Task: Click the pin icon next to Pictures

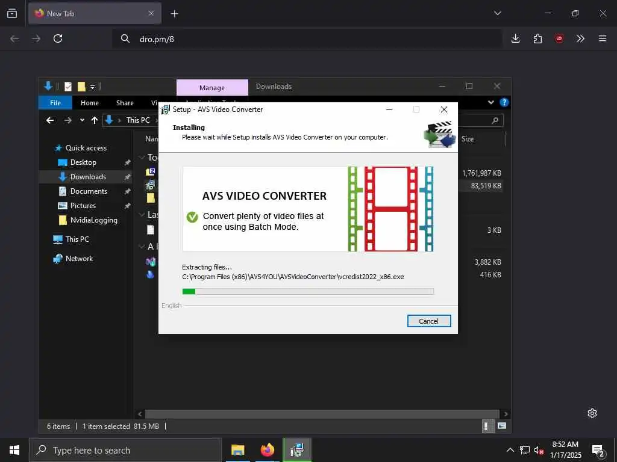Action: point(127,206)
